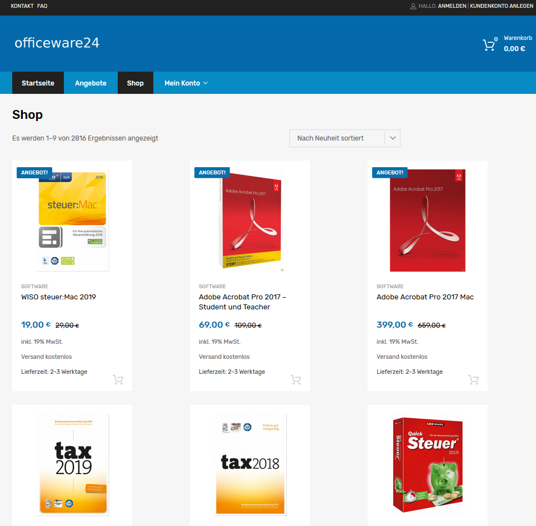Click inkl. 19% MwSt. under the 399,00 € price

398,342
